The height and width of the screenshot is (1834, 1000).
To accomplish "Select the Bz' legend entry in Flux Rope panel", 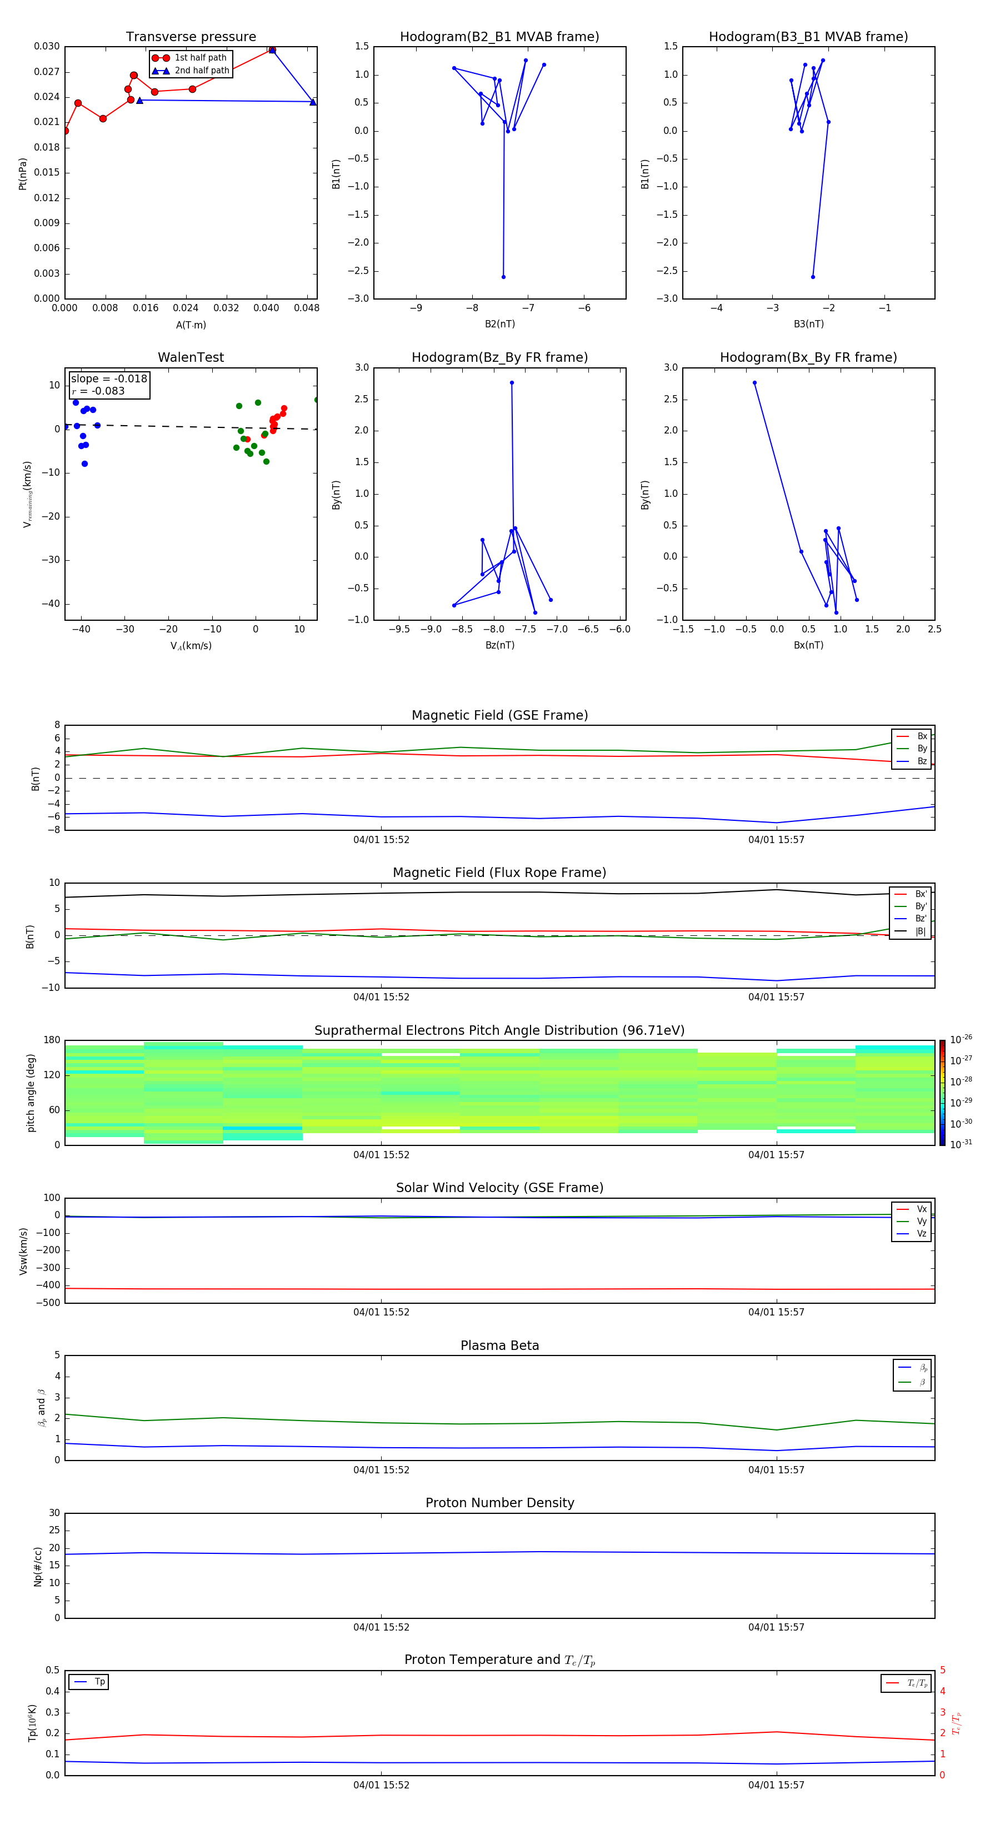I will click(x=911, y=919).
